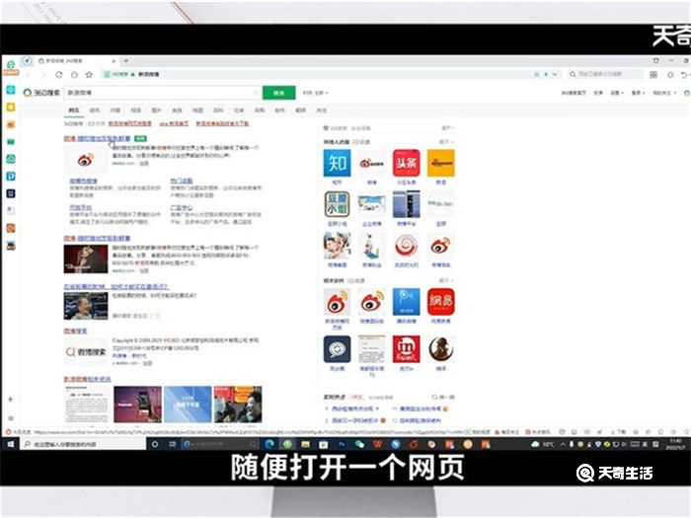Screen dimensions: 691x518
Task: Click 换一换 to refresh hot topics
Action: [443, 397]
